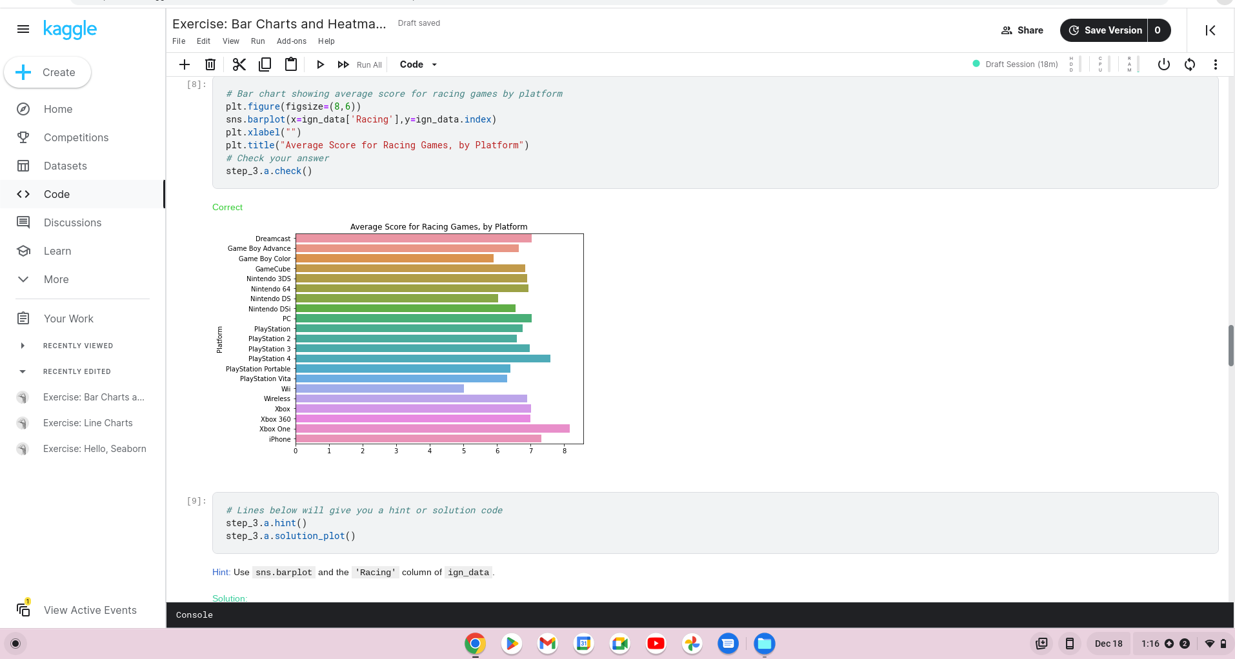The height and width of the screenshot is (659, 1235).
Task: Open the Add-ons menu
Action: point(292,41)
